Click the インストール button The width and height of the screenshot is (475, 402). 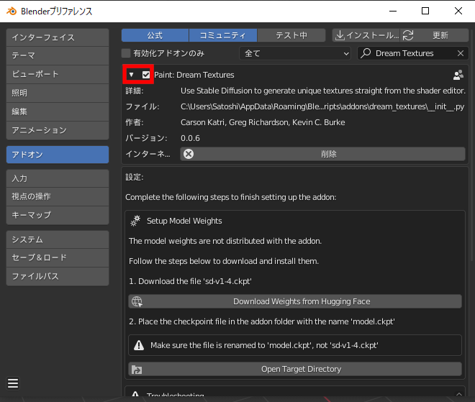coord(366,35)
